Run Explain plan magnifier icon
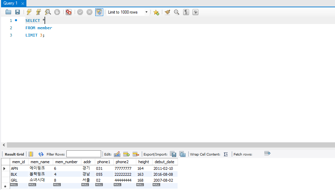The image size is (335, 190). tap(48, 12)
